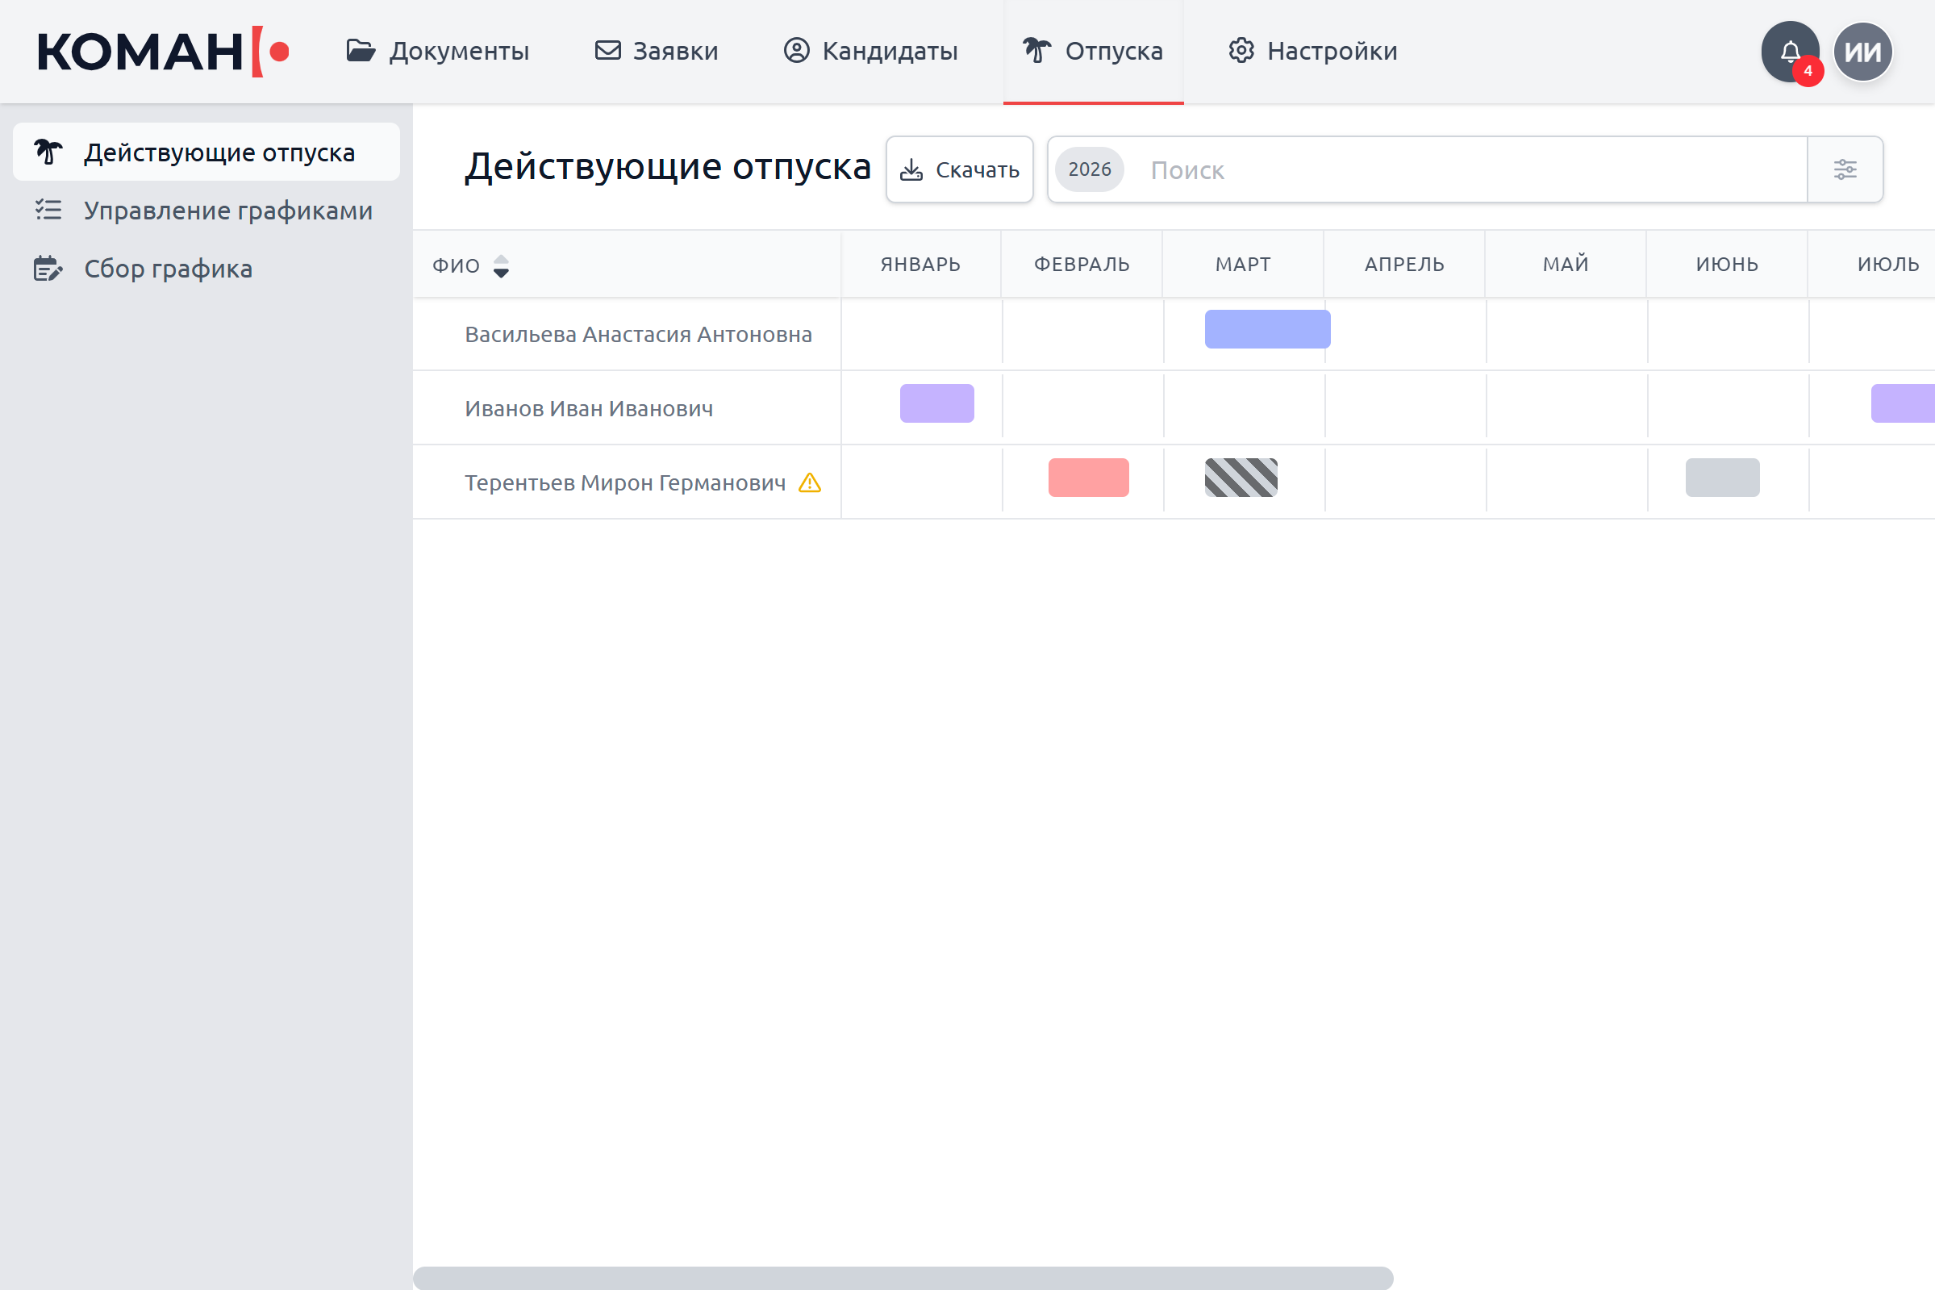
Task: Click the filter sliders icon
Action: 1845,169
